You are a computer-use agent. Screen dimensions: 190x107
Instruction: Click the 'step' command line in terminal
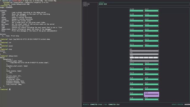click(6, 49)
